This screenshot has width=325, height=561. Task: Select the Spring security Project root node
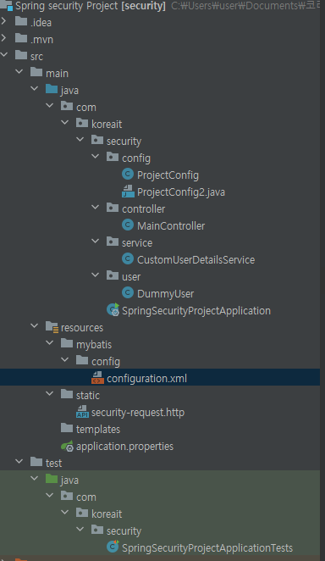tap(91, 6)
